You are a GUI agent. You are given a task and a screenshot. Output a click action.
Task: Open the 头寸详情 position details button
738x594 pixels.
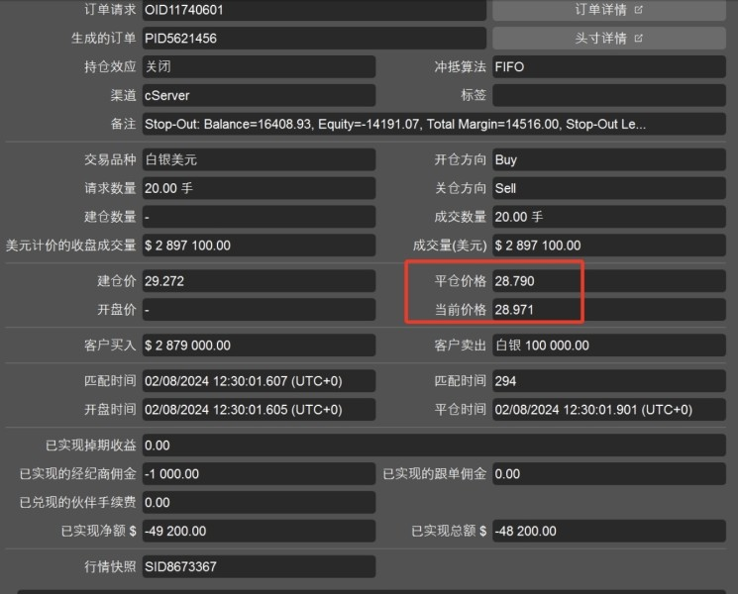pyautogui.click(x=600, y=39)
